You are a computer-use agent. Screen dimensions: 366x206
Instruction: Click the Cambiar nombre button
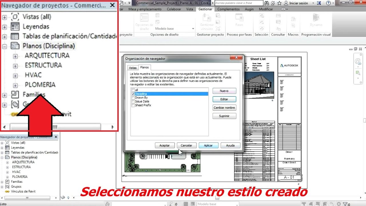click(224, 108)
